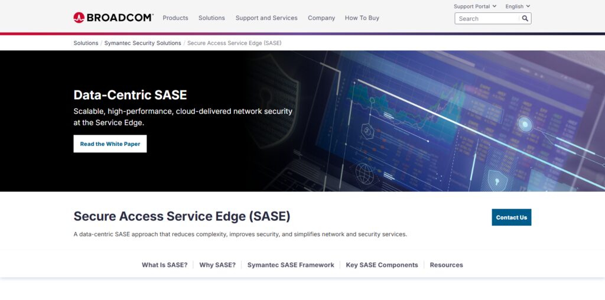Click the Contact Us button
Viewport: 605px width, 300px height.
coord(511,217)
